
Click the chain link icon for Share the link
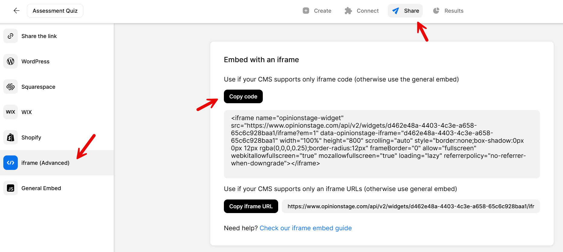[x=11, y=36]
